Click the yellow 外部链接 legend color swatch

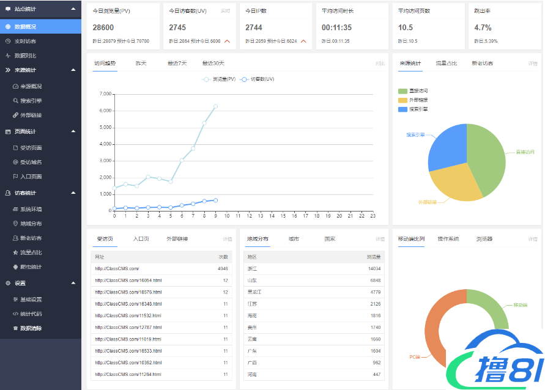point(402,100)
